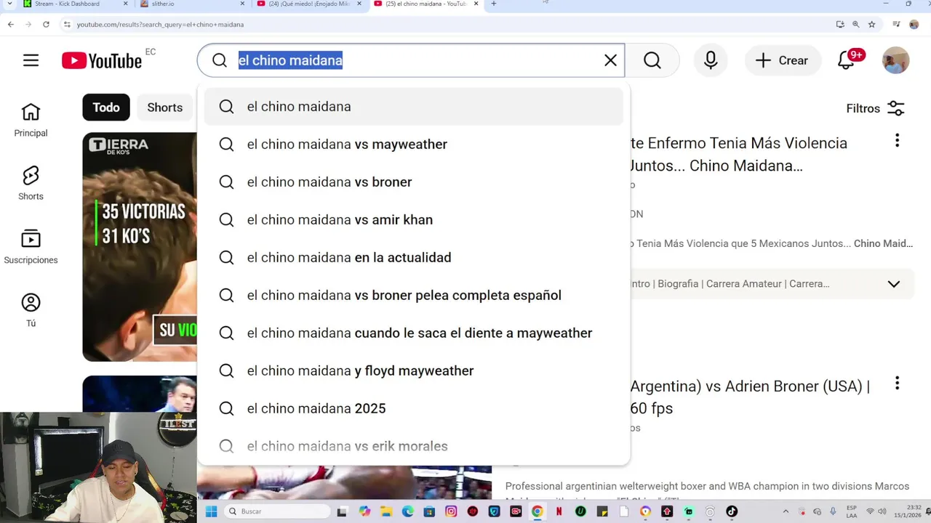The height and width of the screenshot is (523, 931).
Task: Open Instagram from the taskbar
Action: click(x=451, y=511)
